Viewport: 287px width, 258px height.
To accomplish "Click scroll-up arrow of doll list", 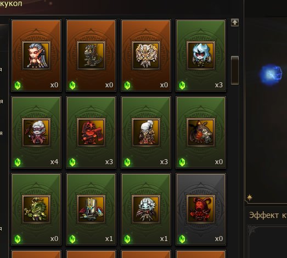I will (x=235, y=23).
